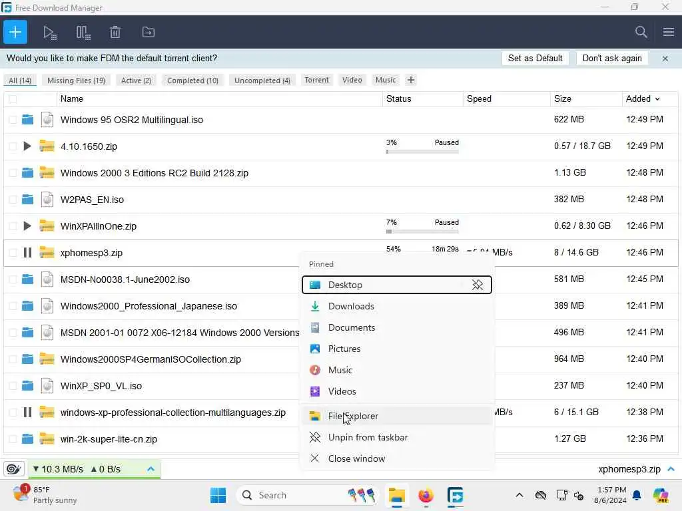Click the Move to folder toolbar icon
Screen dimensions: 682x511
pos(149,32)
